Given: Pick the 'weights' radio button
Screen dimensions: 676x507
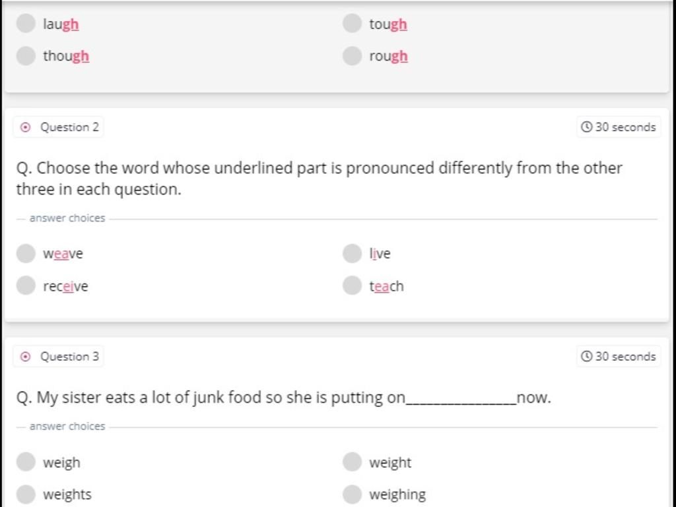Looking at the screenshot, I should click(x=26, y=494).
